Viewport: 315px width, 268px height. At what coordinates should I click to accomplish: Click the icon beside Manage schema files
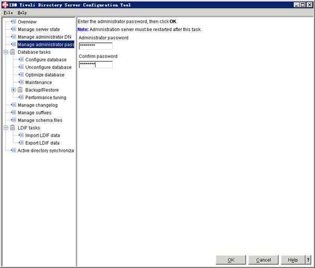pyautogui.click(x=13, y=120)
